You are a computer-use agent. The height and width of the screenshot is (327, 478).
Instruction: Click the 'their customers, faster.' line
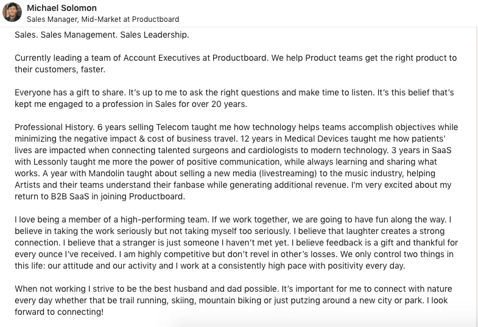pos(60,69)
